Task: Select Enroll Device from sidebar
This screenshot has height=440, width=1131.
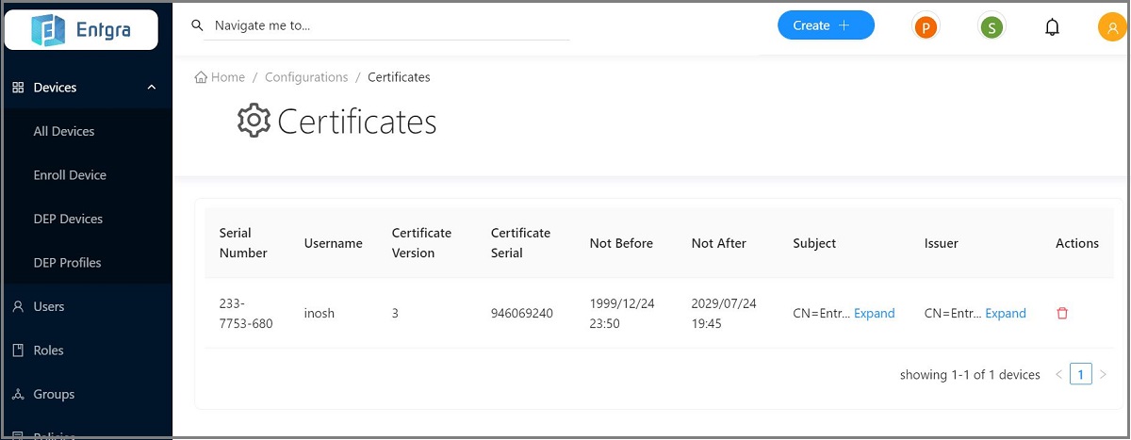Action: [x=70, y=175]
